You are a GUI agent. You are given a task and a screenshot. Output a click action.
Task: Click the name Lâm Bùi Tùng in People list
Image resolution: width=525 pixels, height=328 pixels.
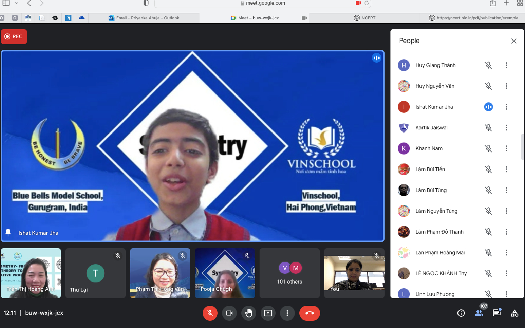pyautogui.click(x=431, y=190)
